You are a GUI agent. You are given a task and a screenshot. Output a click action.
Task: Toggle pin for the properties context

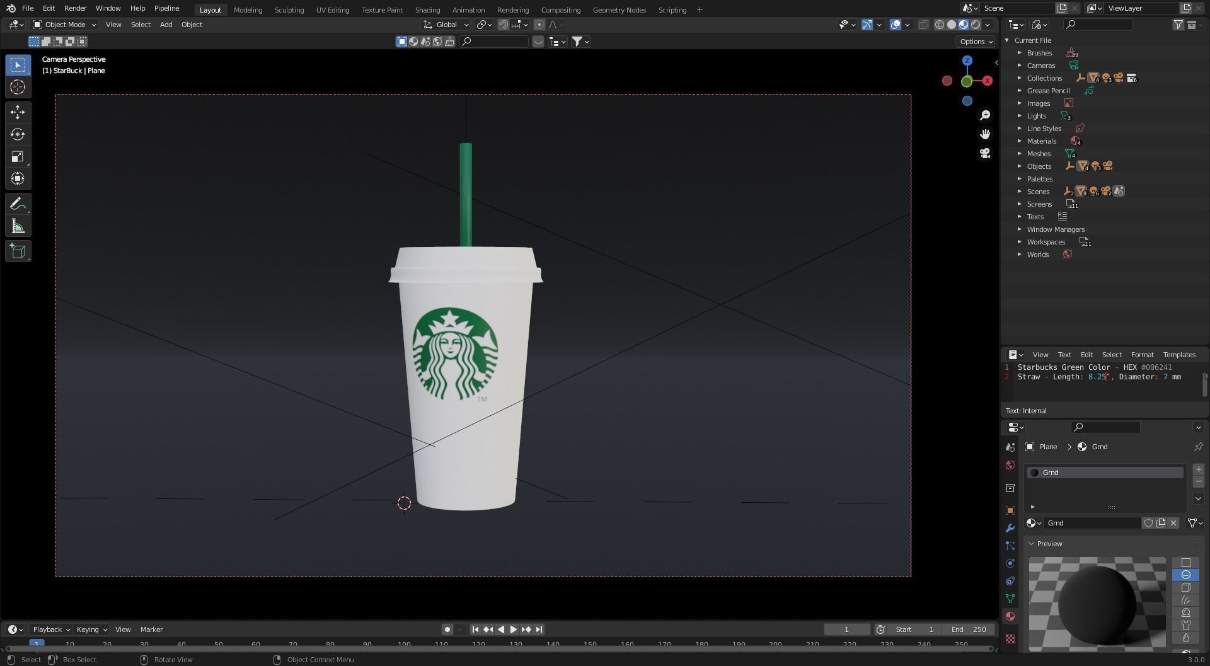point(1198,447)
